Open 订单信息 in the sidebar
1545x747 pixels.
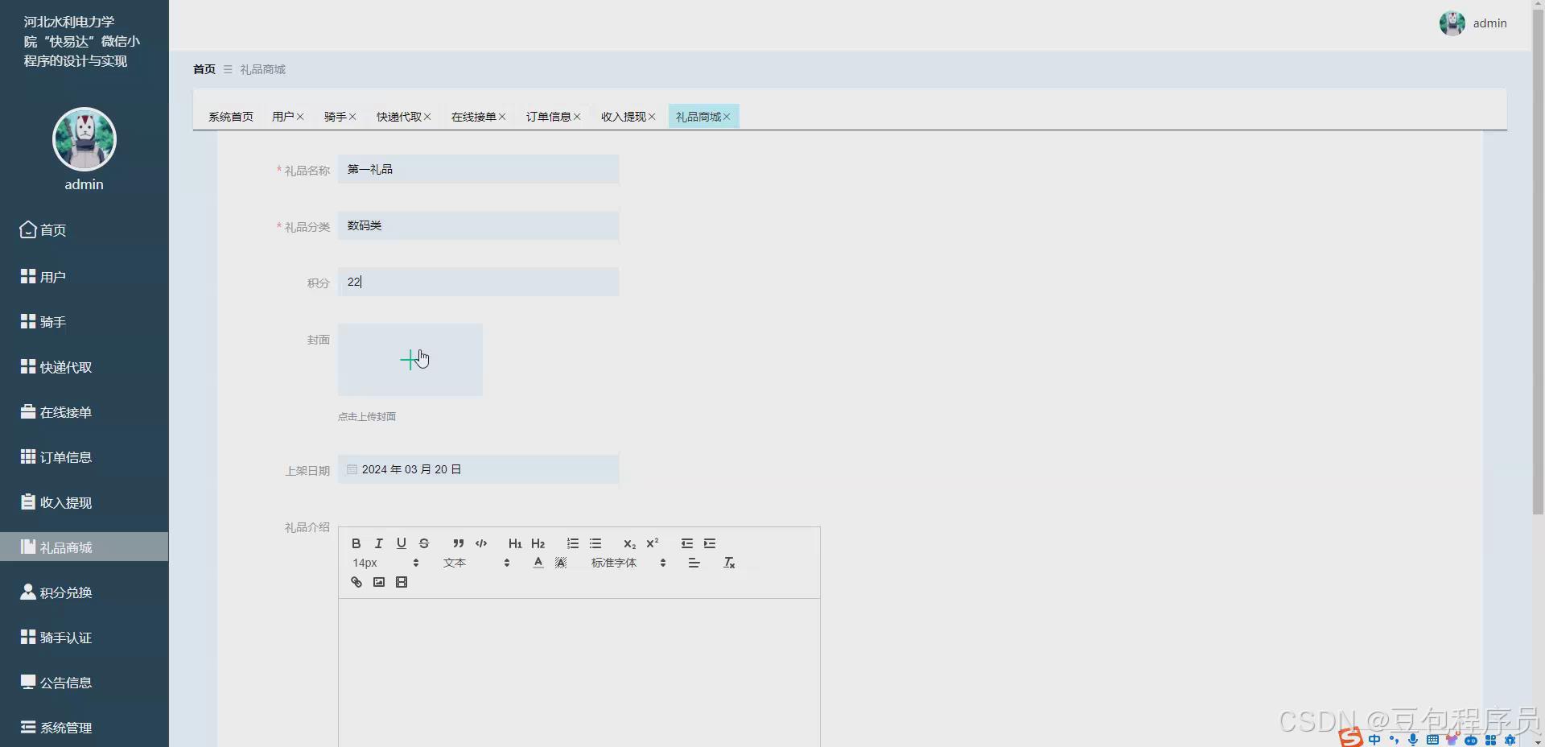(x=84, y=457)
